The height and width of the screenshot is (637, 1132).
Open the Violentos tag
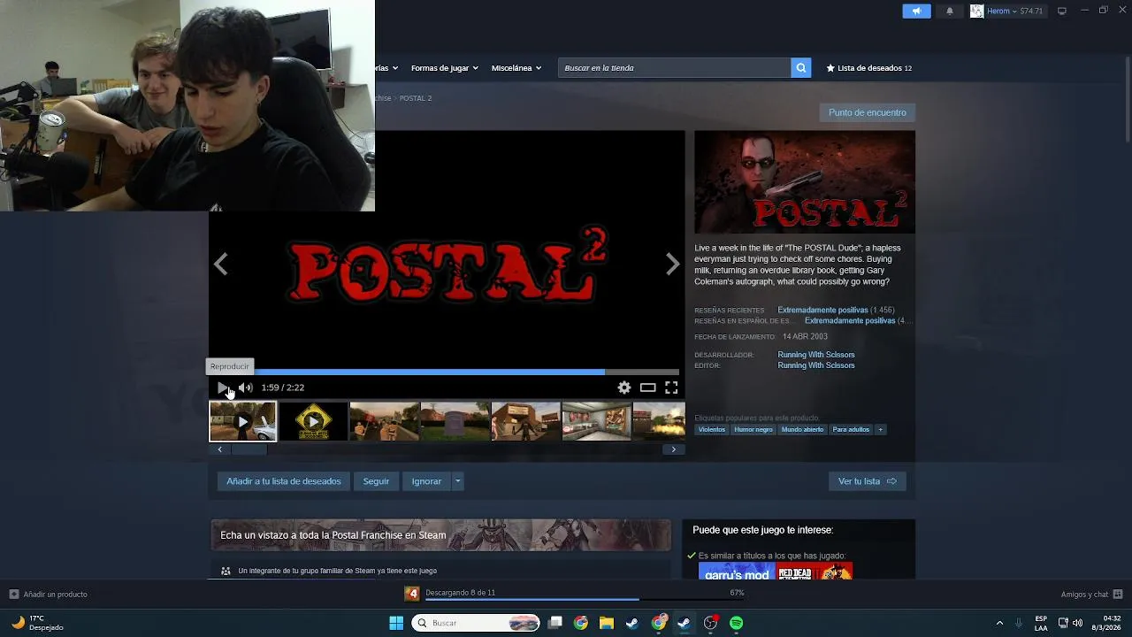(x=711, y=430)
